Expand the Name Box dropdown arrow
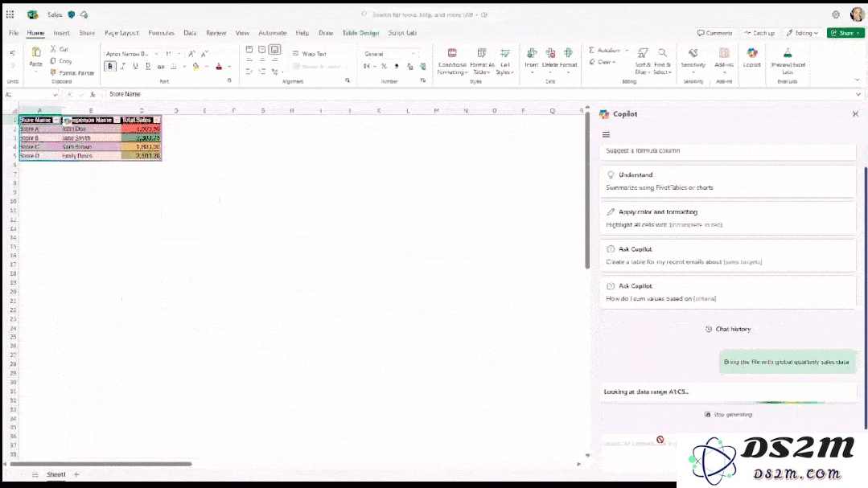Image resolution: width=868 pixels, height=488 pixels. (x=55, y=95)
